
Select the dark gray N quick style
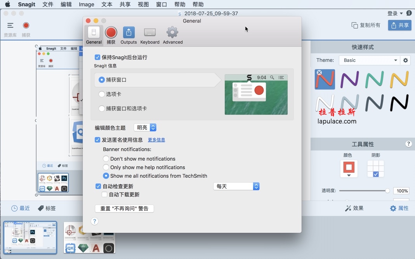click(375, 103)
